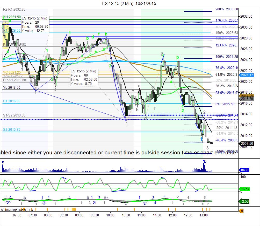Image resolution: width=260 pixels, height=226 pixels.
Task: Select the YH 2031.50 level label
Action: click(12, 17)
